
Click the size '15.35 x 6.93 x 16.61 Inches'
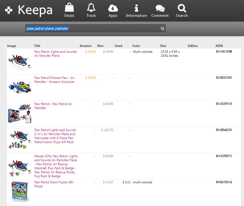(x=170, y=54)
